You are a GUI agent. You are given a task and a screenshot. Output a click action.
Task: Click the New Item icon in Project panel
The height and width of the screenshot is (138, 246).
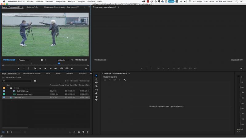click(83, 132)
